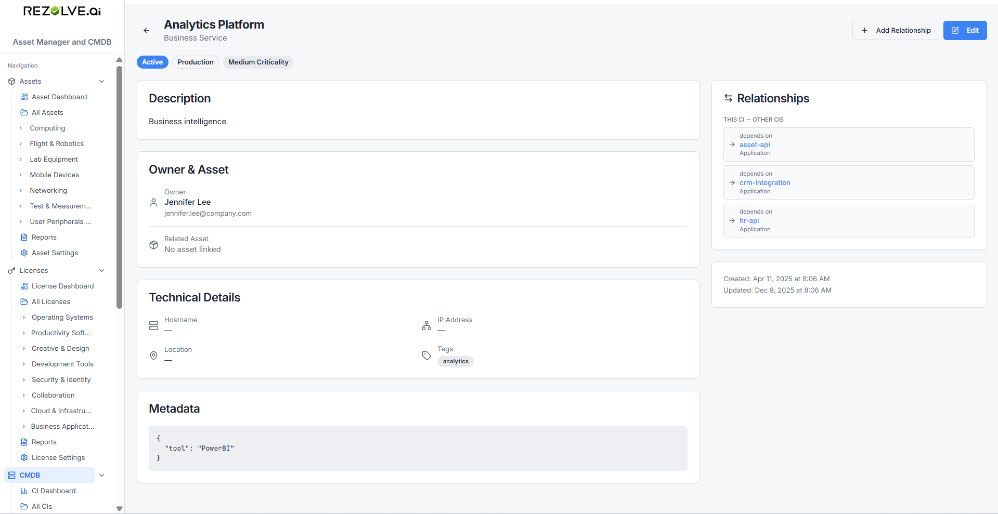Click the Medium Criticality badge
Screen dimensions: 998x514
(x=258, y=62)
